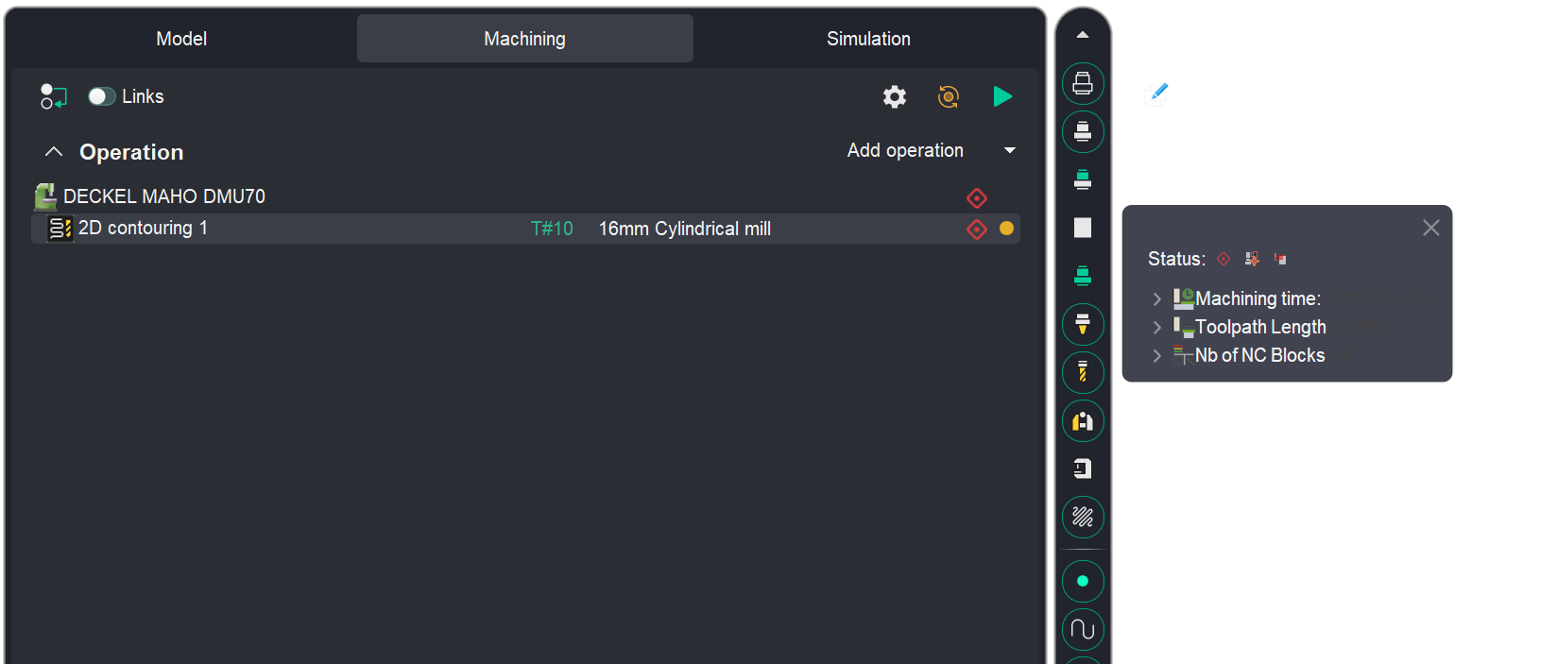Click yellow status dot on 2D contouring

coord(1006,229)
